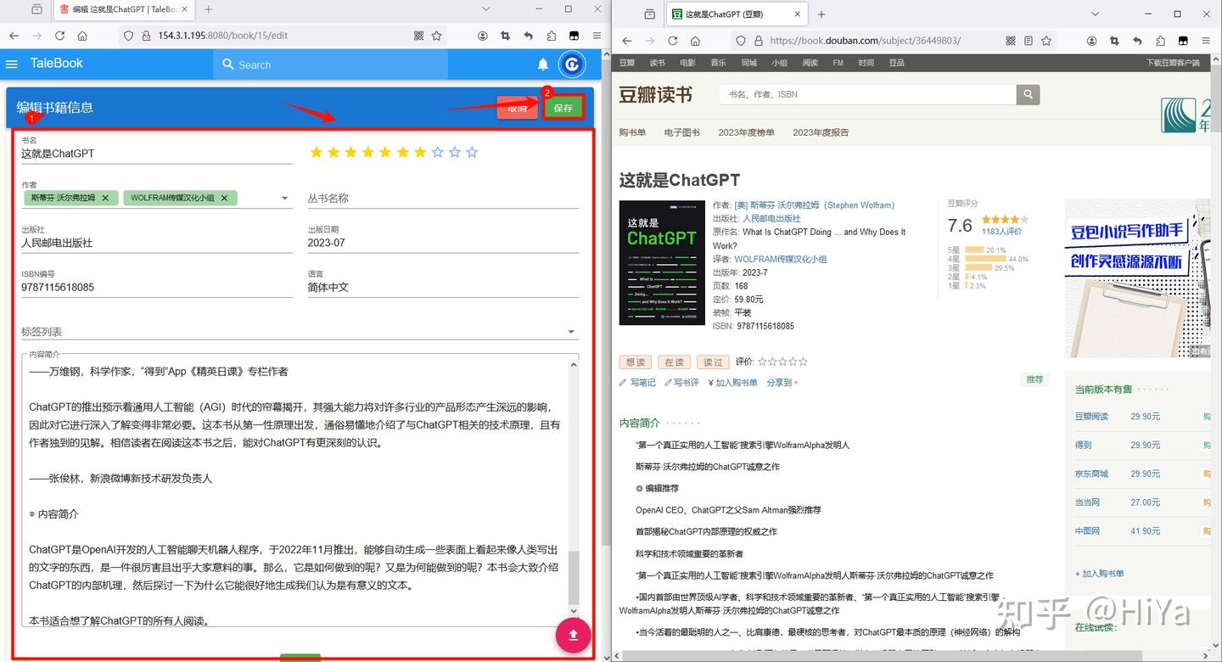Rate the book five stars under Douban 评价
Screen dimensions: 1222x662
point(803,362)
